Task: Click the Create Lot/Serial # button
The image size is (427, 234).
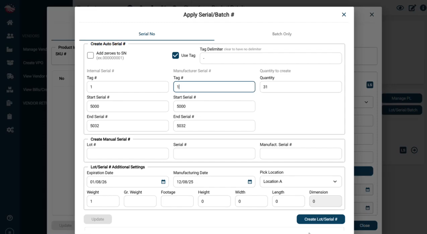Action: (x=321, y=219)
